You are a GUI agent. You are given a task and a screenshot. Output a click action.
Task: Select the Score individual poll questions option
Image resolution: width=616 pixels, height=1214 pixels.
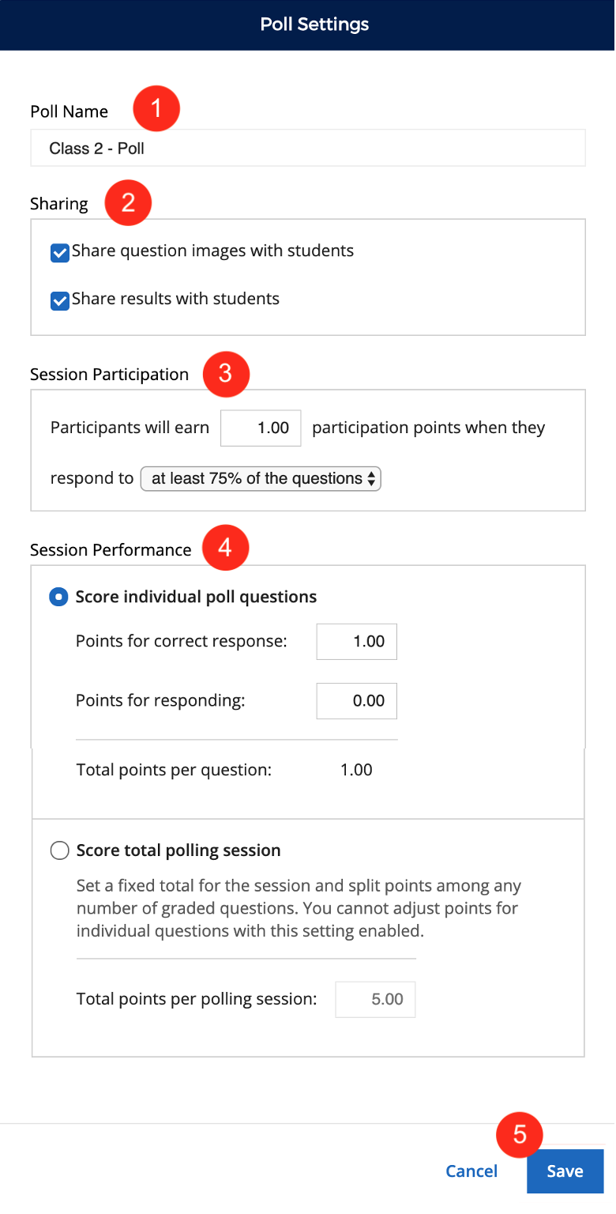[x=58, y=597]
